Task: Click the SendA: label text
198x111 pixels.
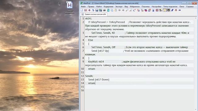Action: coord(89,76)
